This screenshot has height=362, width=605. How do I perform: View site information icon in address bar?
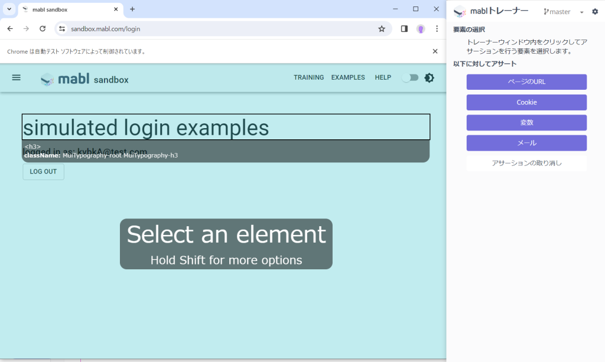pyautogui.click(x=61, y=29)
